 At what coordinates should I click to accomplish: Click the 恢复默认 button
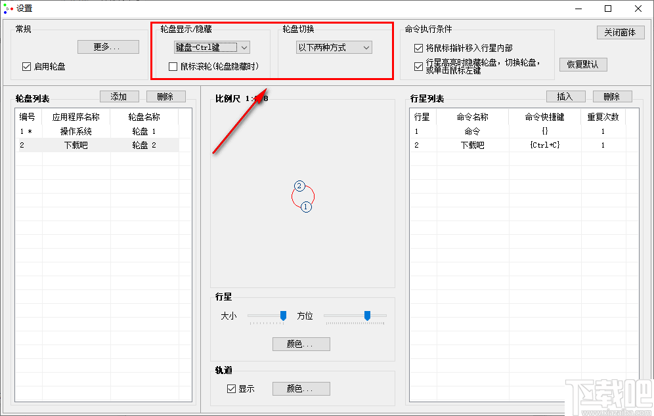click(583, 64)
